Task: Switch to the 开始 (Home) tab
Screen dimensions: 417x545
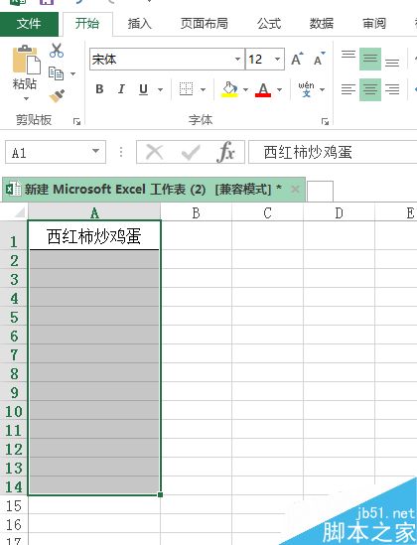Action: [87, 24]
